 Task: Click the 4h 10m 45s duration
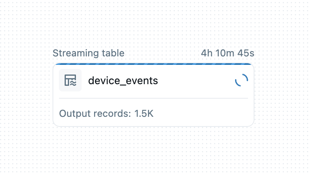pyautogui.click(x=228, y=53)
